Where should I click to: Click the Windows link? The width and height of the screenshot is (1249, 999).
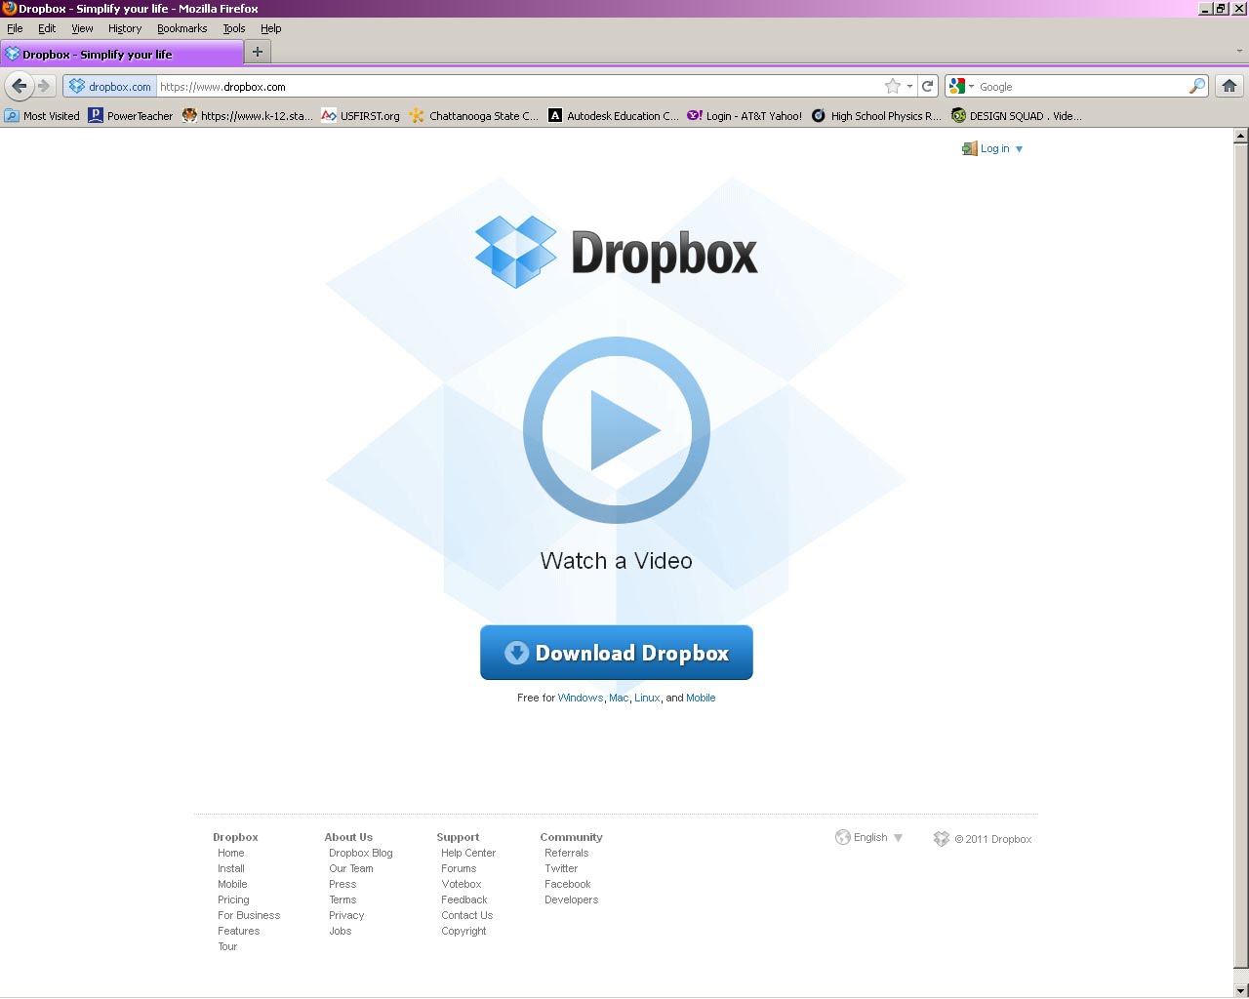coord(581,698)
